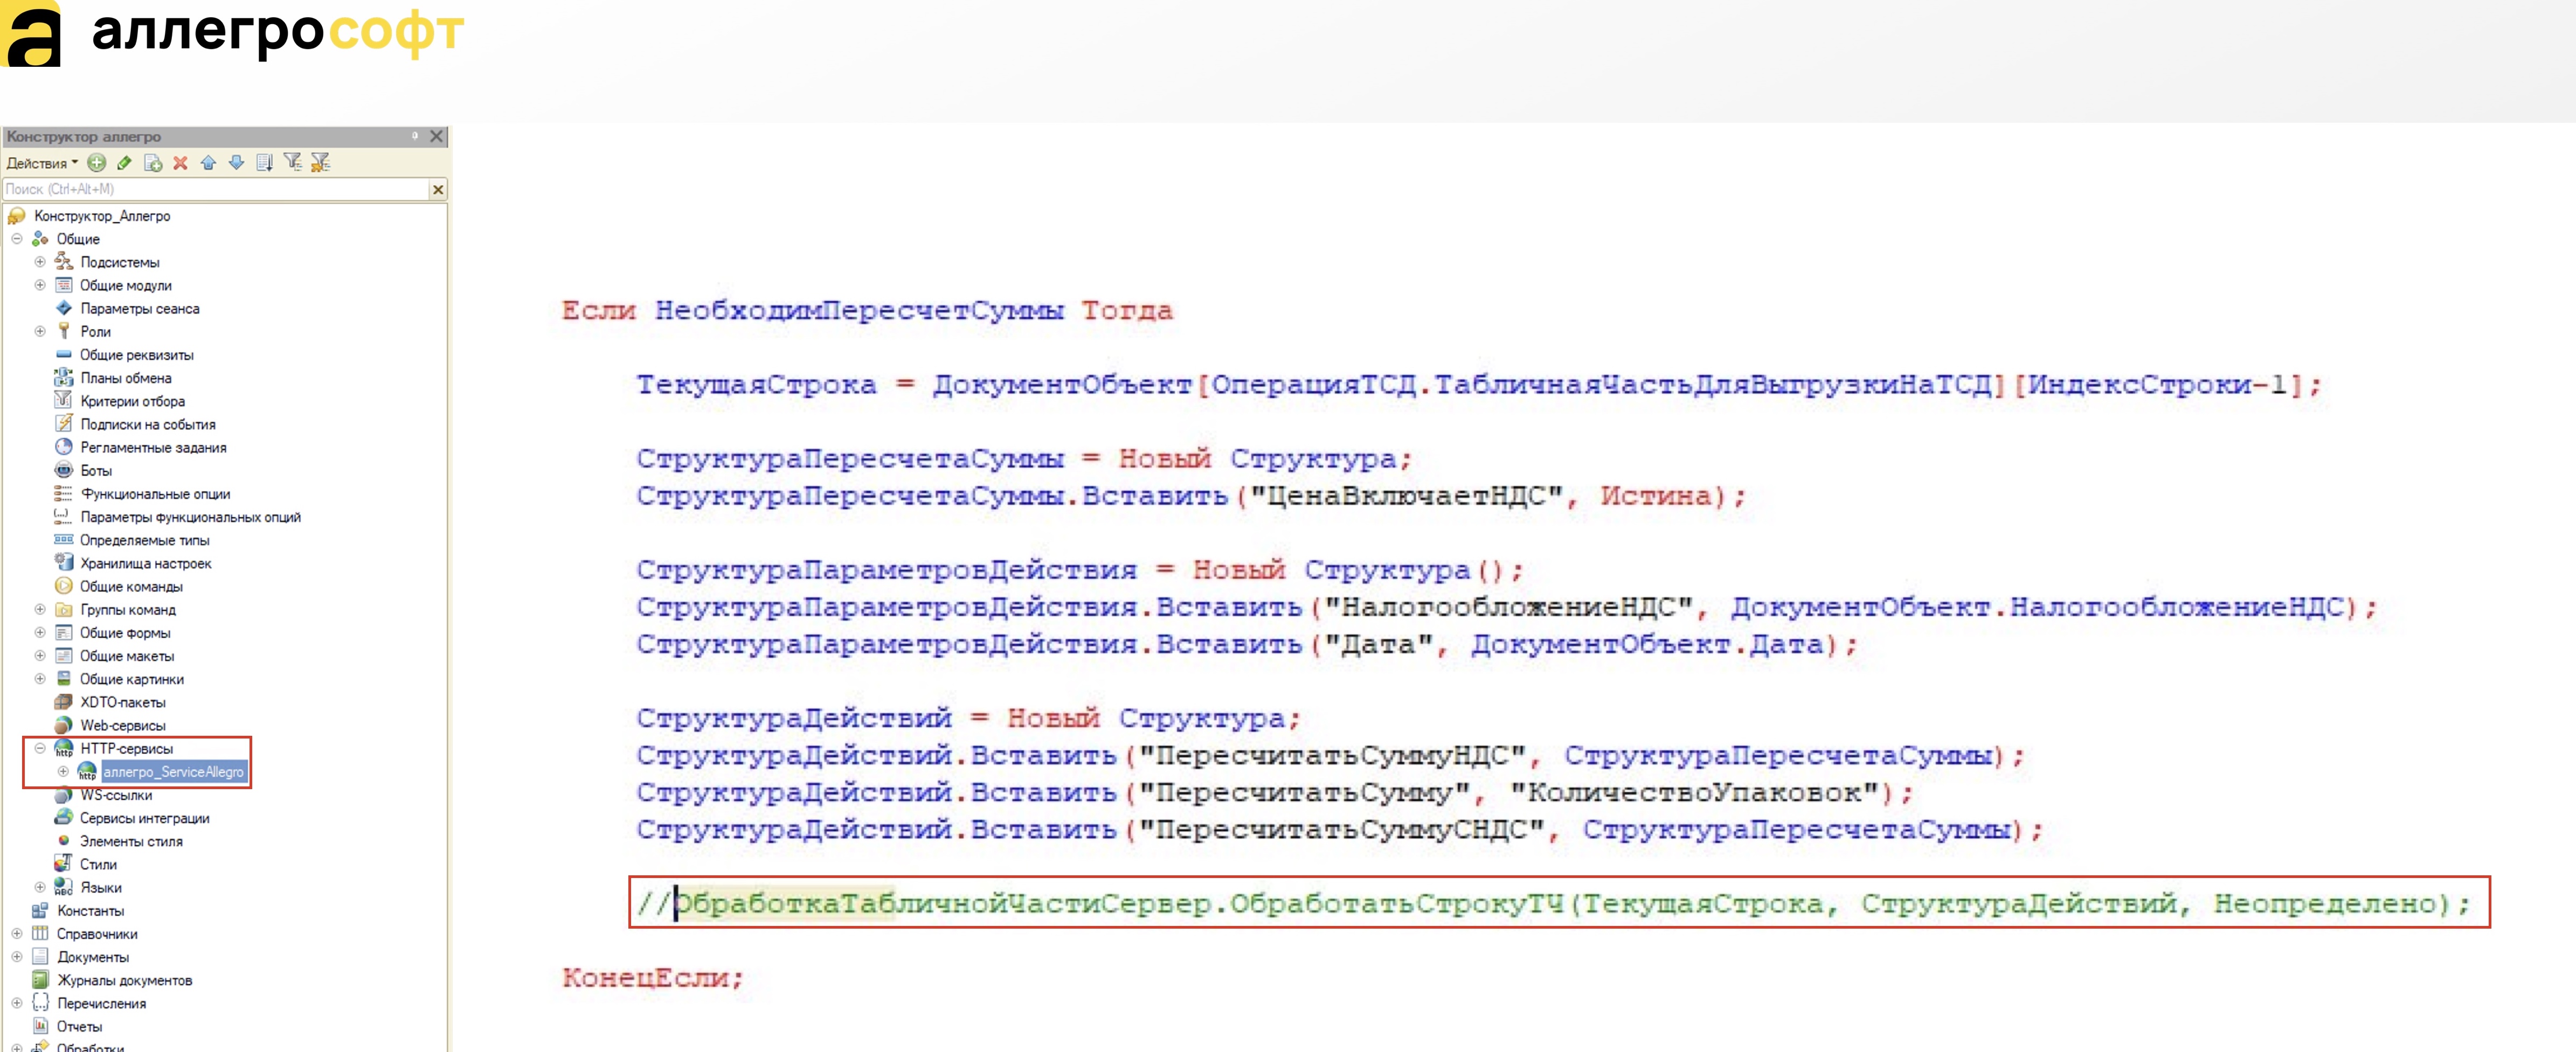
Task: Click the red X Delete icon
Action: point(180,163)
